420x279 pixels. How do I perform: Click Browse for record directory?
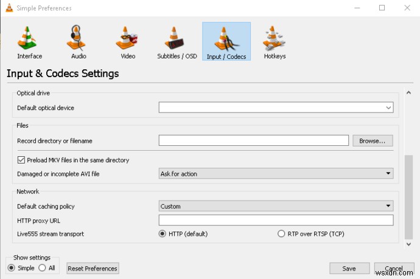tap(373, 140)
